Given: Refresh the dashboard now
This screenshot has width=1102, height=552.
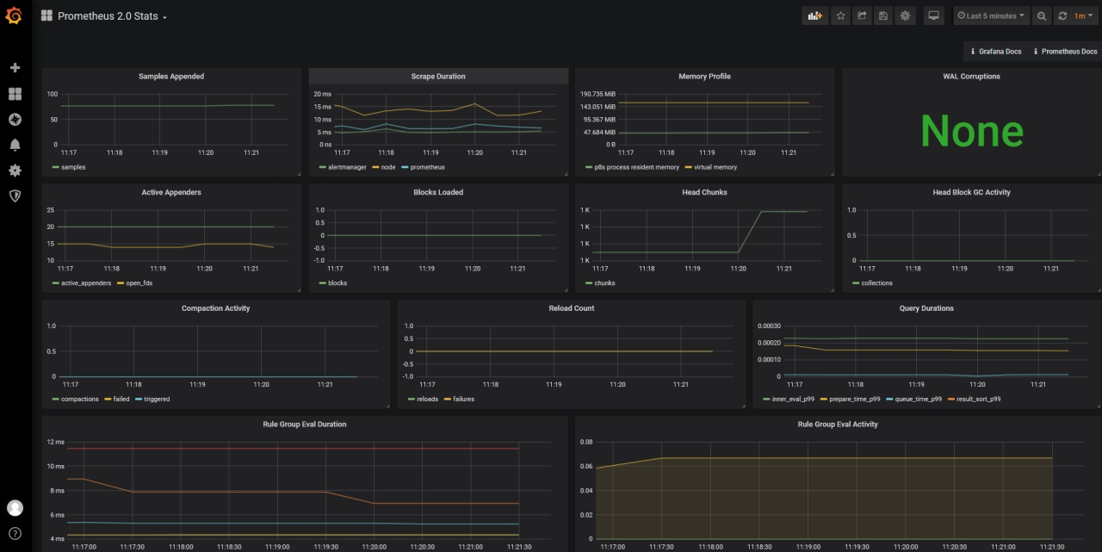Looking at the screenshot, I should tap(1062, 16).
